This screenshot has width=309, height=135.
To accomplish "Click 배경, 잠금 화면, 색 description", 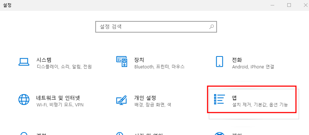I will (153, 105).
